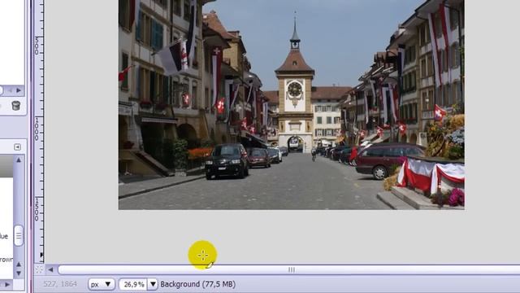Click the right arrow at the left panel bottom
520x293 pixels.
(7, 284)
